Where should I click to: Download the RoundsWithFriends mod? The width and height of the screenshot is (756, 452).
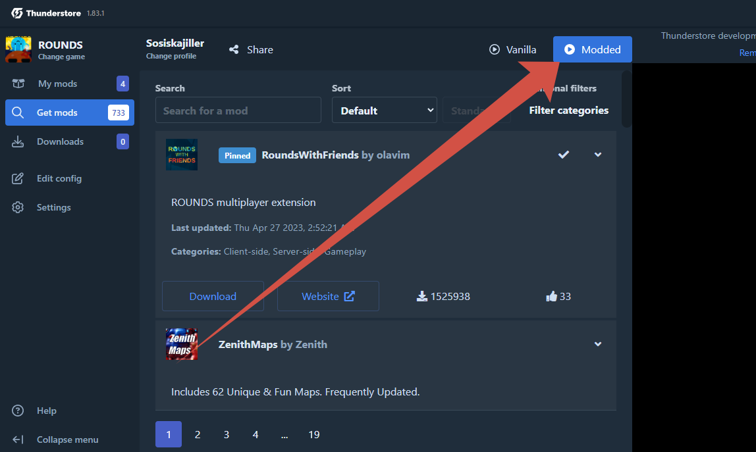pos(213,296)
